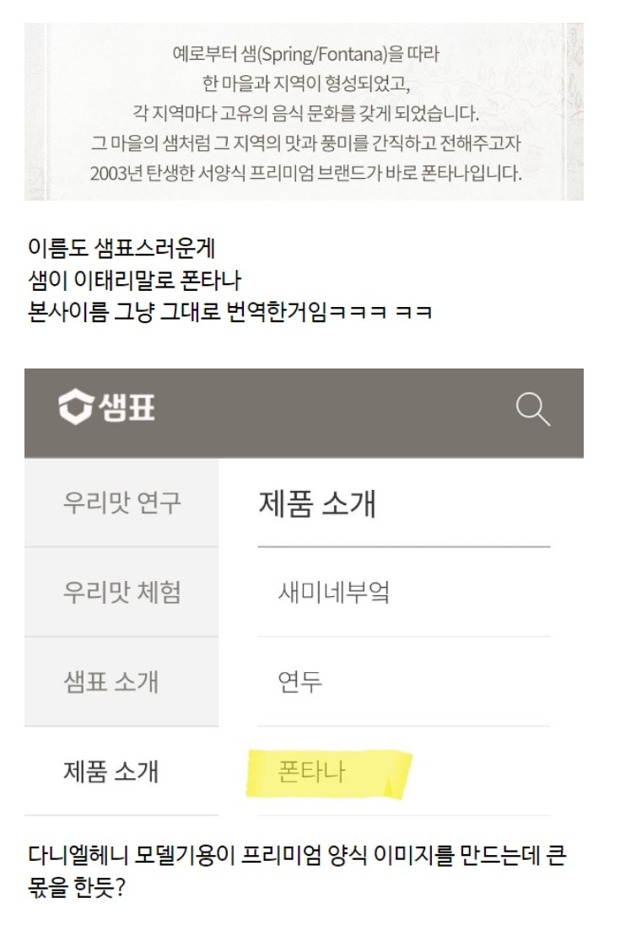Screen dimensions: 620x925
Task: Click the Spring/Fontana text in the banner
Action: [322, 54]
